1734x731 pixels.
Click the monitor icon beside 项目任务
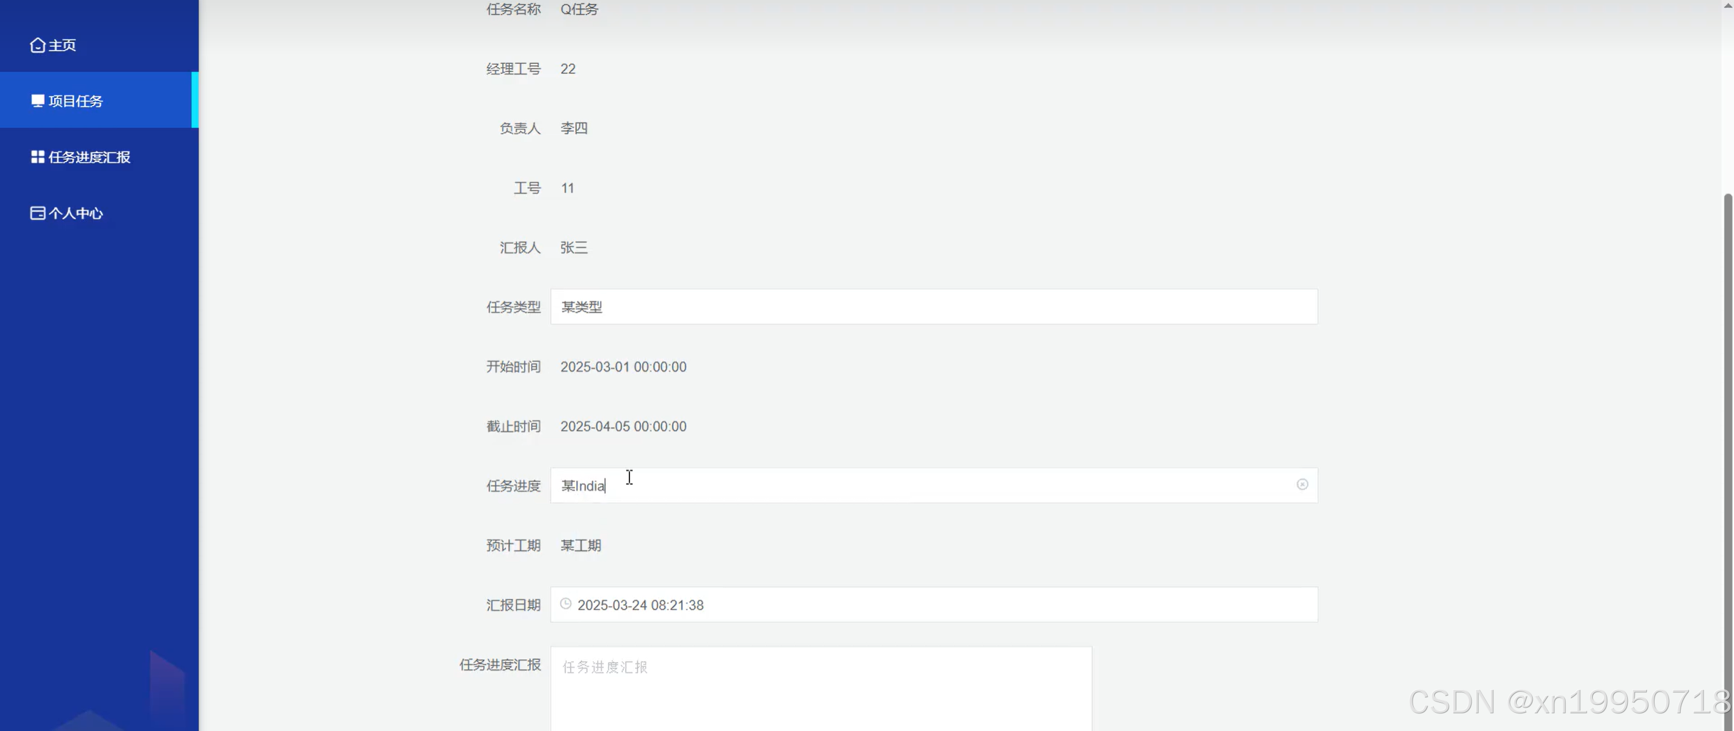click(x=38, y=101)
